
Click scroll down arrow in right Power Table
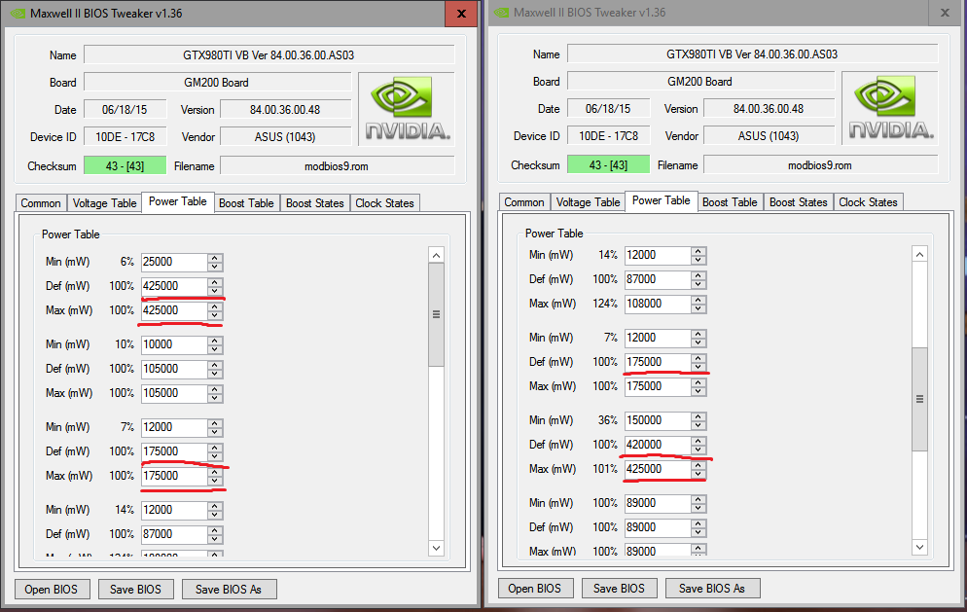919,547
